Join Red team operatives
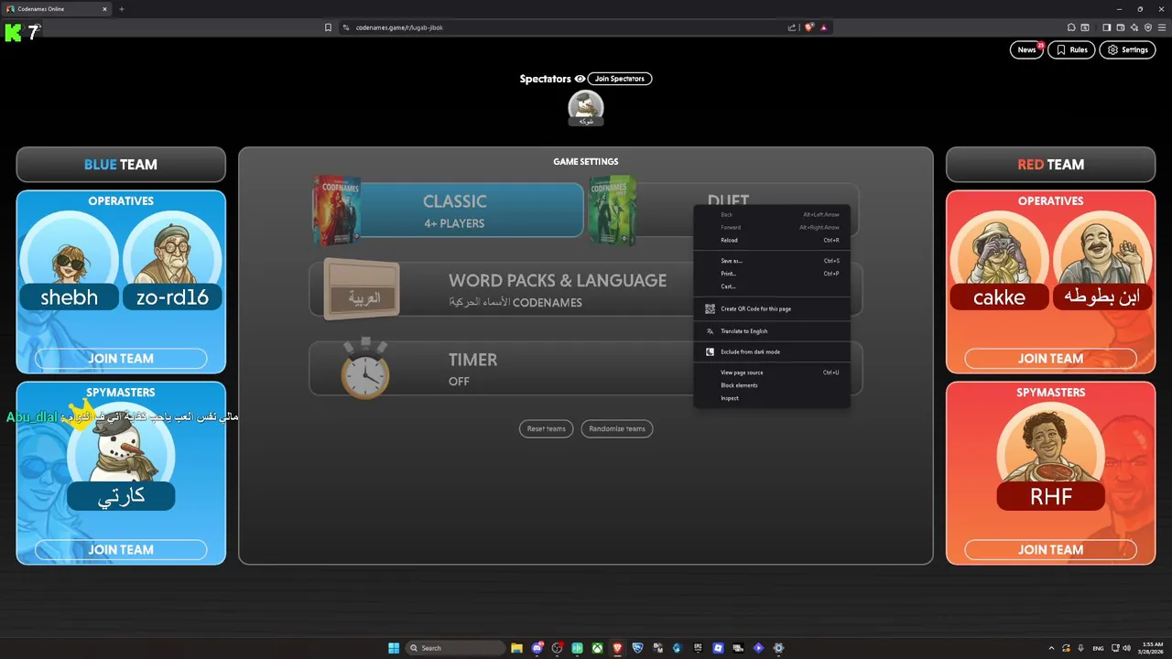The width and height of the screenshot is (1172, 659). [x=1050, y=359]
